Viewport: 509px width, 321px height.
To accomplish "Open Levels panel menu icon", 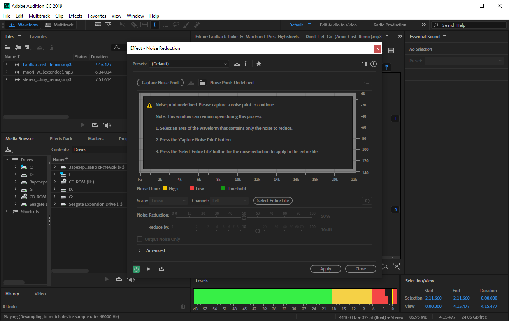I will [x=213, y=281].
